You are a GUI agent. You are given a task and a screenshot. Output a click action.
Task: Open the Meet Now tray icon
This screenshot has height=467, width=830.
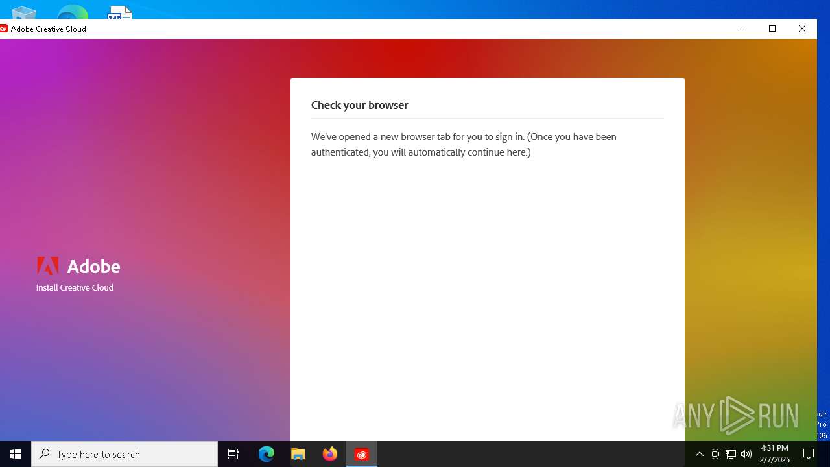tap(715, 454)
